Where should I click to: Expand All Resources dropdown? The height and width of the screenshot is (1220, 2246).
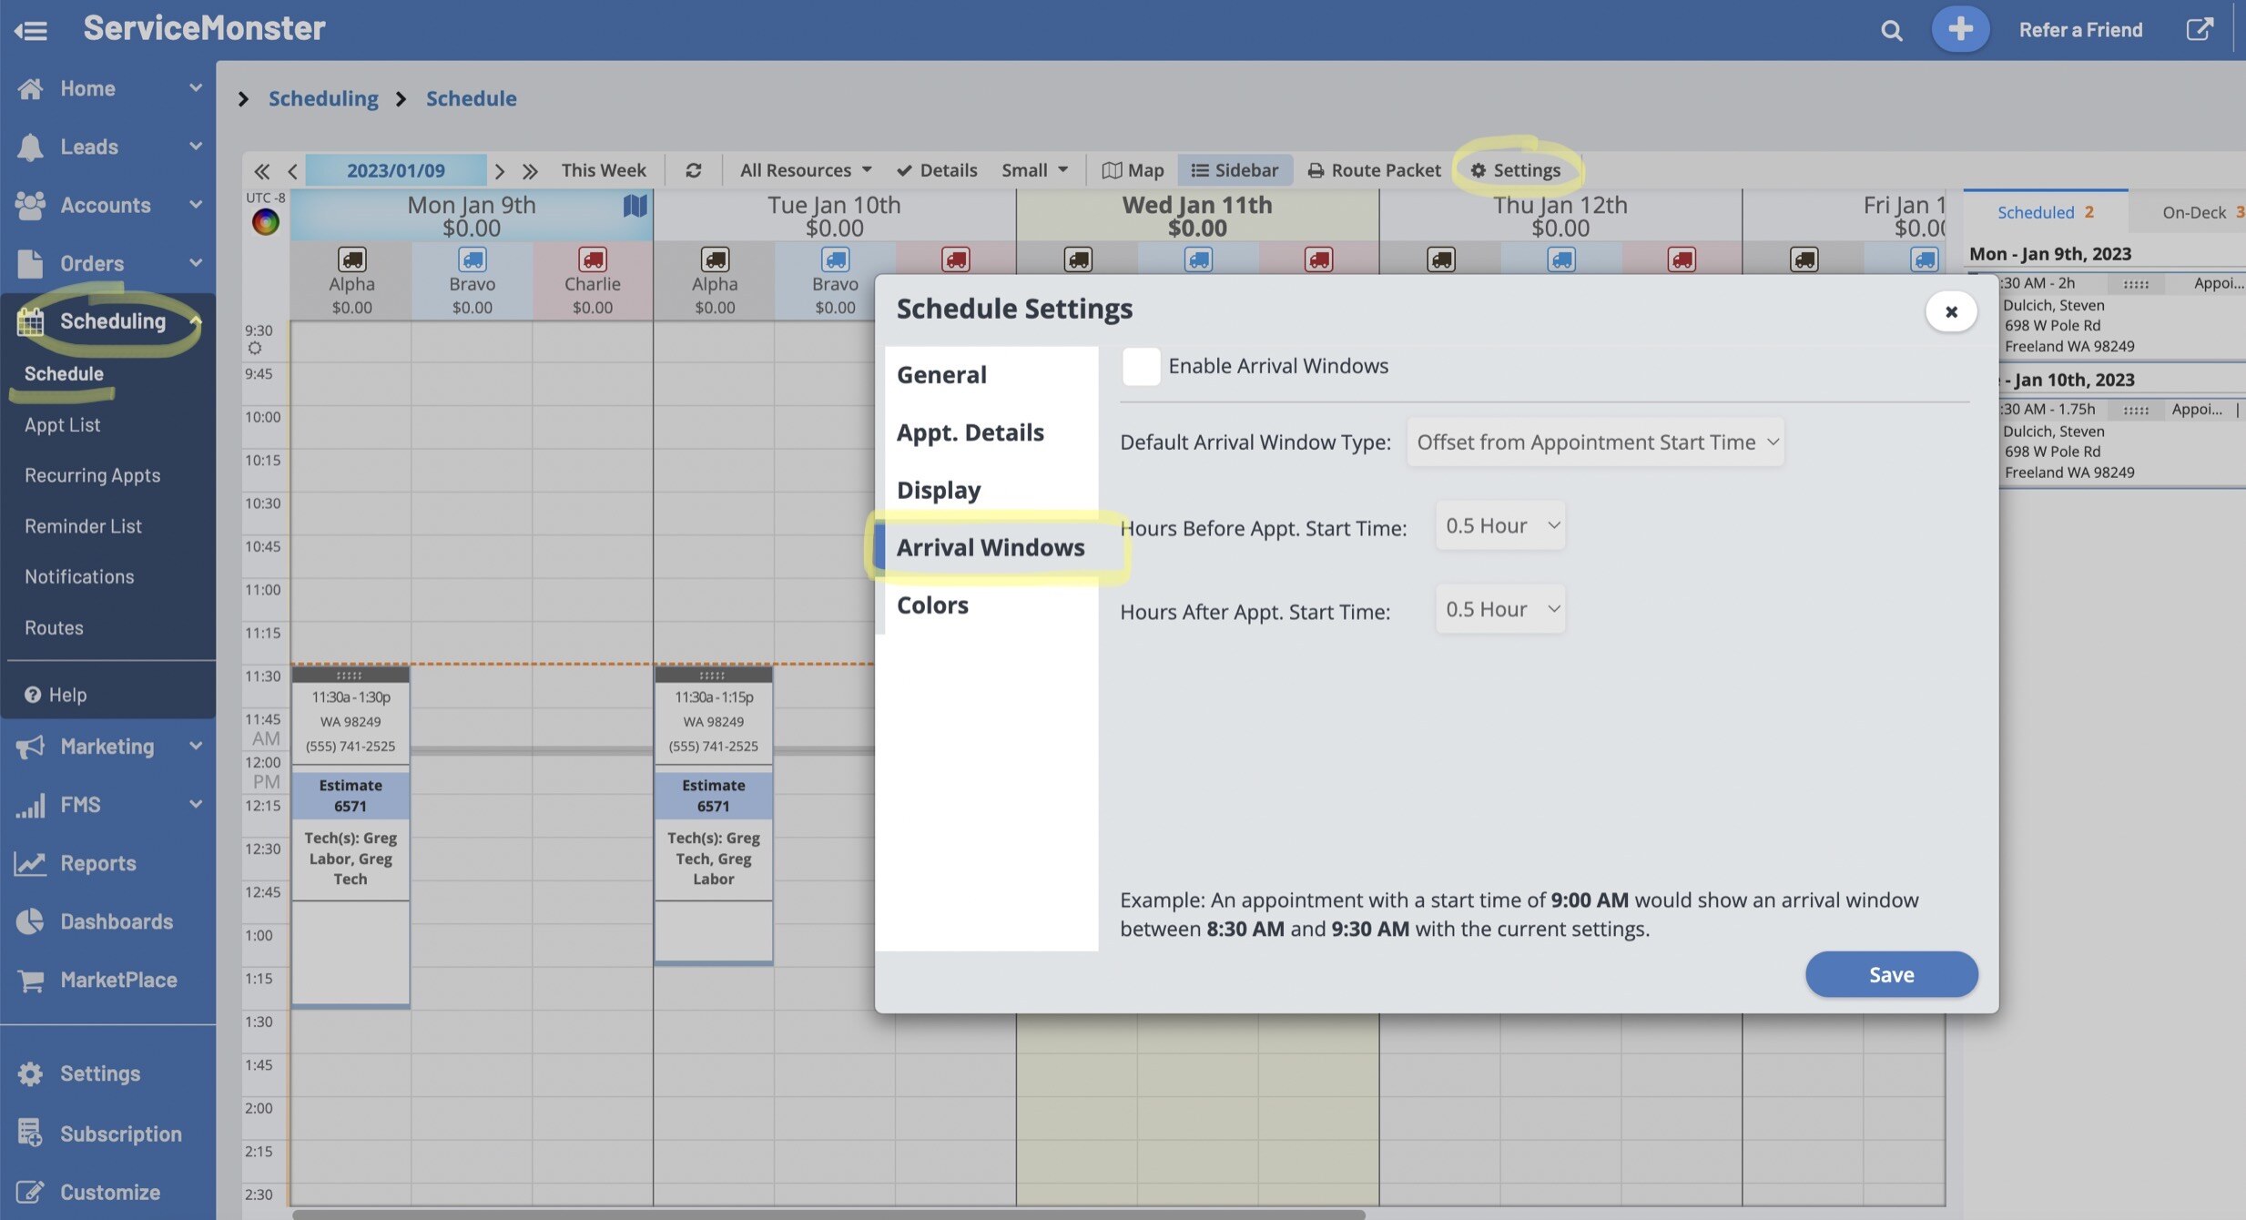pos(805,170)
